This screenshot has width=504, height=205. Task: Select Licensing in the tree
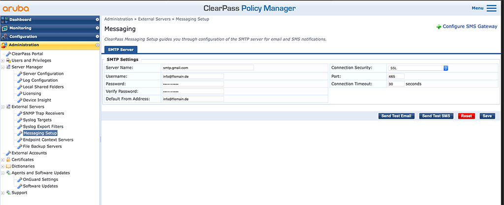32,93
